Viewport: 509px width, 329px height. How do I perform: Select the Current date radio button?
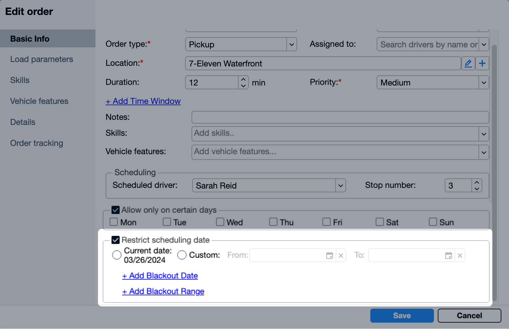point(117,255)
